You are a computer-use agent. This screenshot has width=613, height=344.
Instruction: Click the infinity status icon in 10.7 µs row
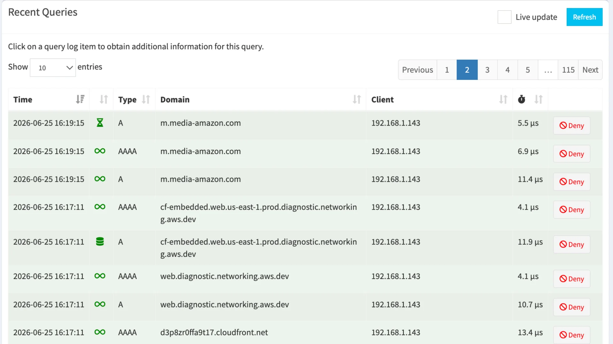[100, 304]
